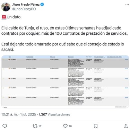130x130 pixels.
Task: View the 1.307 Visualizaciones analytics
Action: [54, 114]
